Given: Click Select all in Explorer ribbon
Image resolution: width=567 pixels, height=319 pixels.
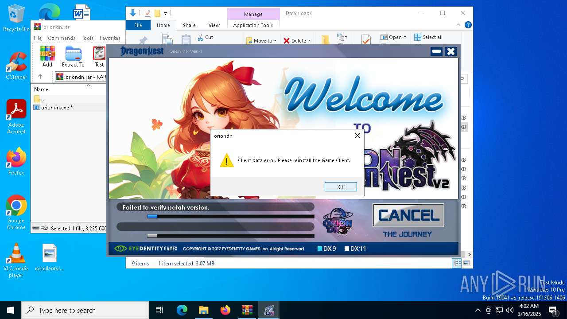Looking at the screenshot, I should coord(428,37).
